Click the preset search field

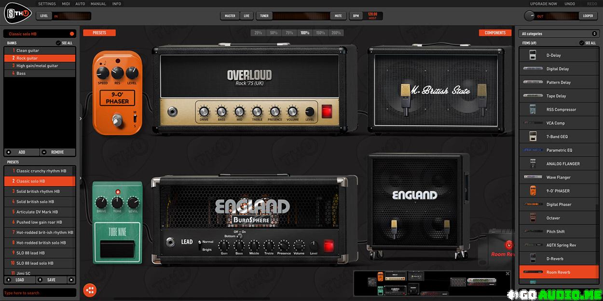40,293
